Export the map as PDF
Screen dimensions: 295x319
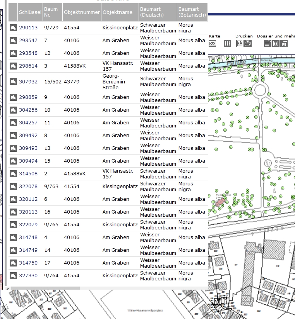[240, 43]
